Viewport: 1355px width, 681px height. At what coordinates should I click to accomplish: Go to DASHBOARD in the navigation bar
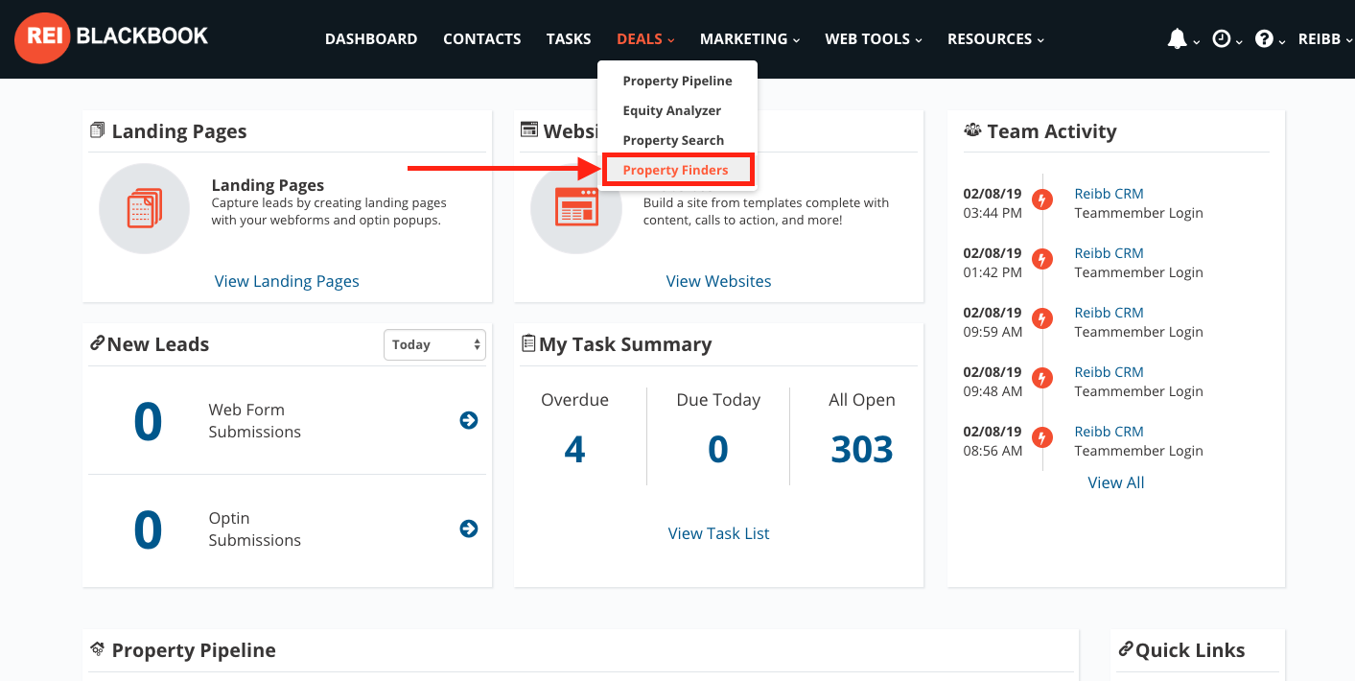[x=371, y=39]
